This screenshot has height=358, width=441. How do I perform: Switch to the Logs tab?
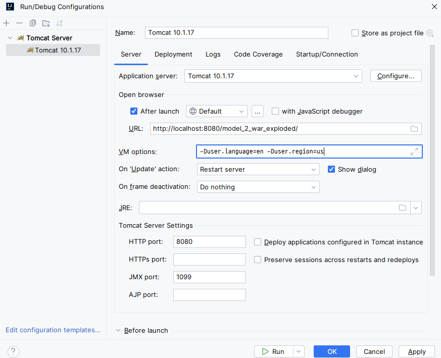213,54
